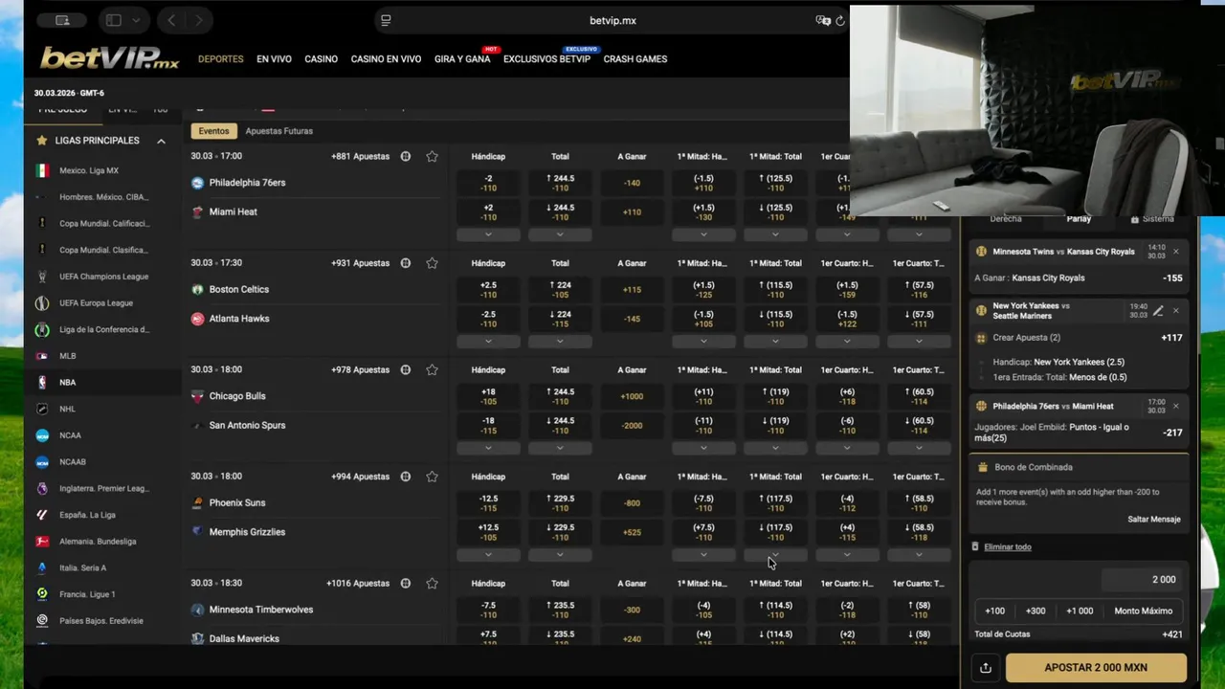The width and height of the screenshot is (1225, 689).
Task: Add 1 000 to the stake
Action: pyautogui.click(x=1080, y=611)
